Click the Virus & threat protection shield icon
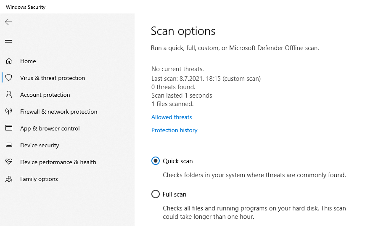365x226 pixels. pyautogui.click(x=9, y=78)
